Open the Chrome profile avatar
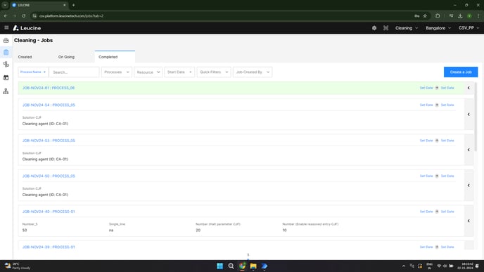This screenshot has width=484, height=272. [469, 15]
